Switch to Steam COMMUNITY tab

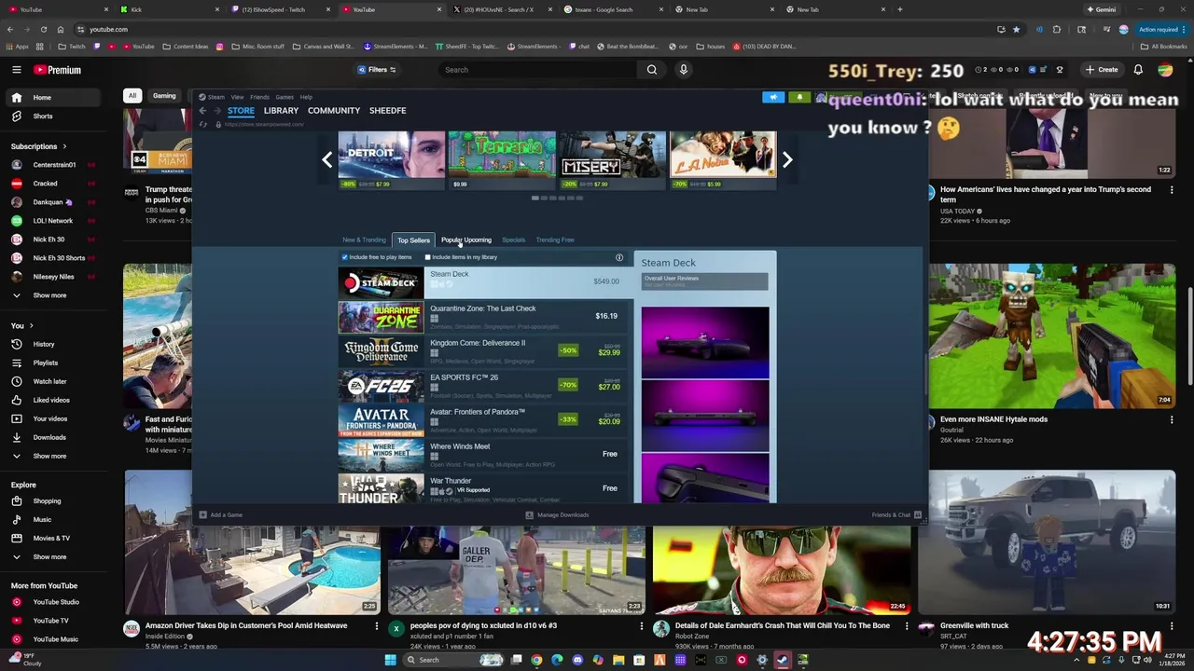tap(334, 111)
